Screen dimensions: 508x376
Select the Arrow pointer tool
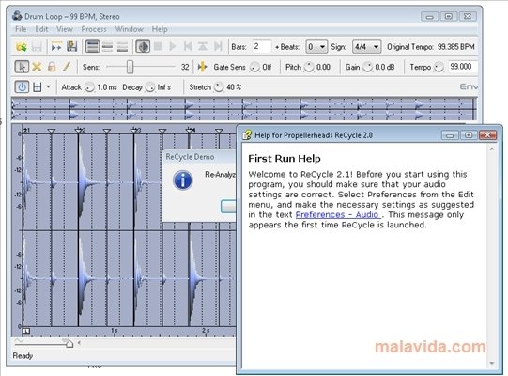coord(22,67)
